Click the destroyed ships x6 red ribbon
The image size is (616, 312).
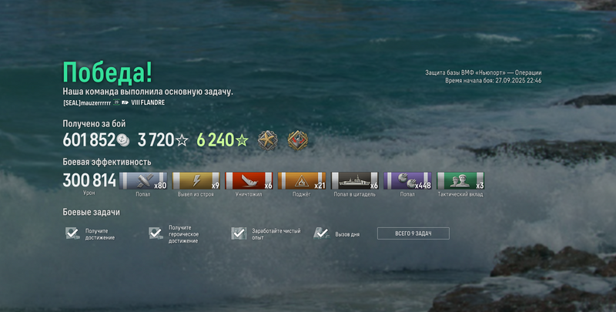click(249, 181)
